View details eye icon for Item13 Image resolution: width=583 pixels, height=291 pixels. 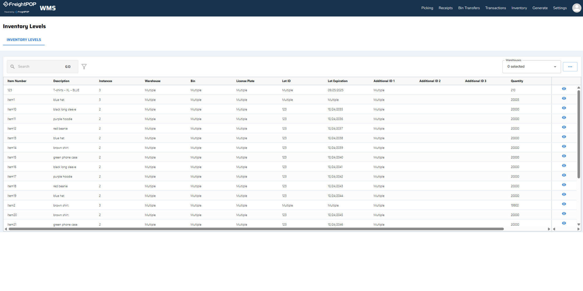[564, 137]
